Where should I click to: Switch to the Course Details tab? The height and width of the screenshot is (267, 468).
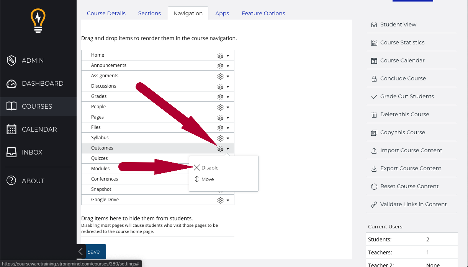106,13
